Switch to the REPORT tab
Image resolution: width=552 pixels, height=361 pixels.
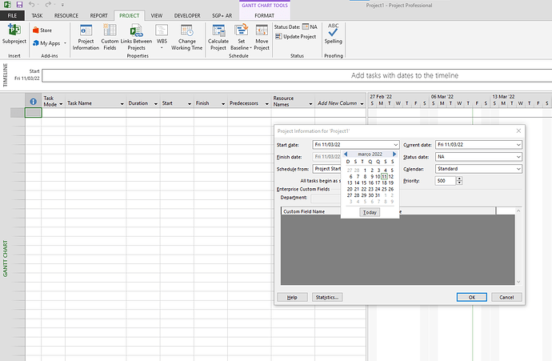click(x=98, y=15)
